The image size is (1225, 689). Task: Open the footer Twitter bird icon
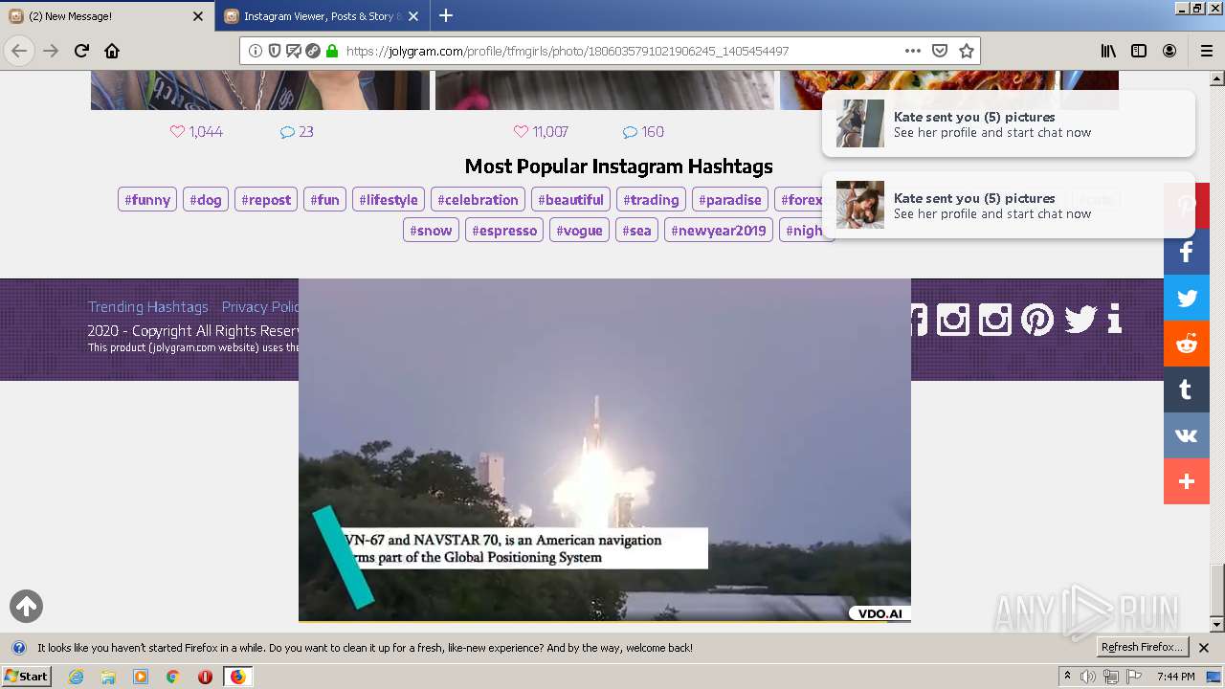[1080, 319]
